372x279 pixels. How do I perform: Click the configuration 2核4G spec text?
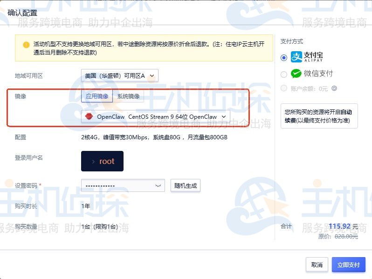click(154, 137)
